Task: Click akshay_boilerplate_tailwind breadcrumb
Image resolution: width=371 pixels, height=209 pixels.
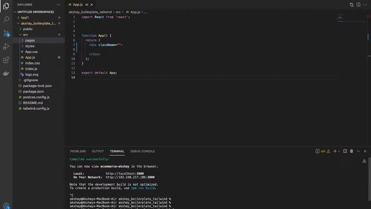Action: click(90, 12)
